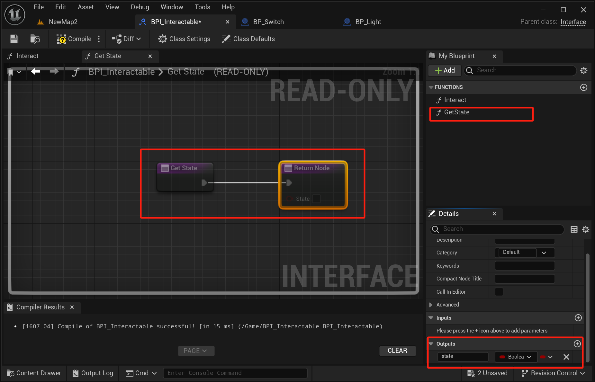
Task: Close the Details panel
Action: (494, 214)
